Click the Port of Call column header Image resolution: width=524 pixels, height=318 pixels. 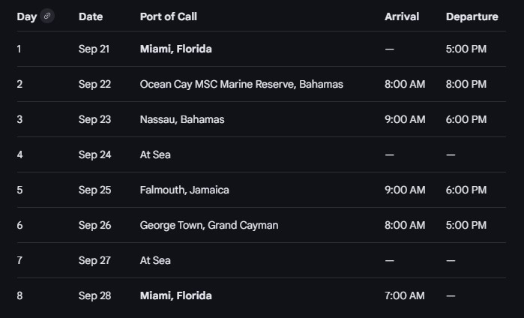pyautogui.click(x=169, y=16)
